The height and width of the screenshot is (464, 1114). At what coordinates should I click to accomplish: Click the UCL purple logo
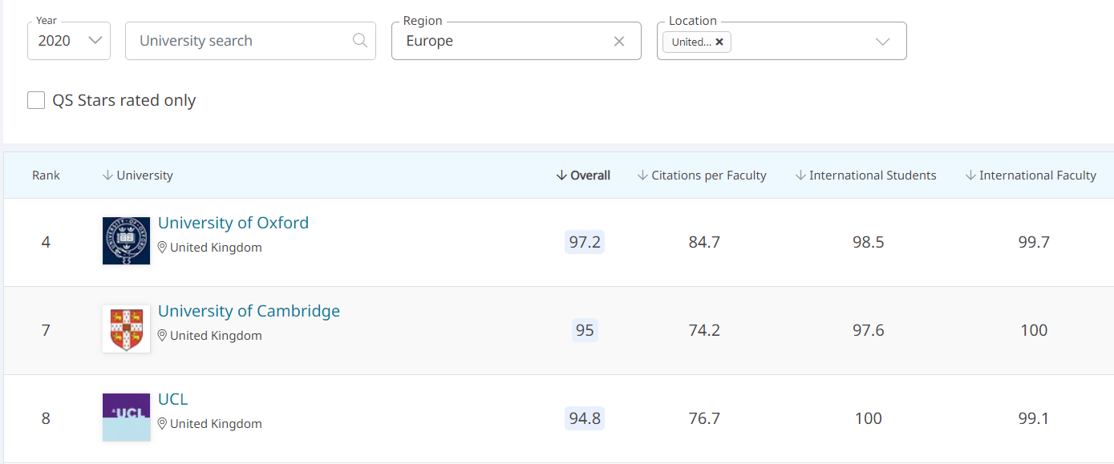127,417
